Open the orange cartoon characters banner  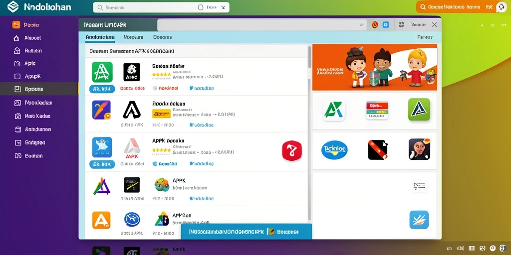click(x=375, y=67)
